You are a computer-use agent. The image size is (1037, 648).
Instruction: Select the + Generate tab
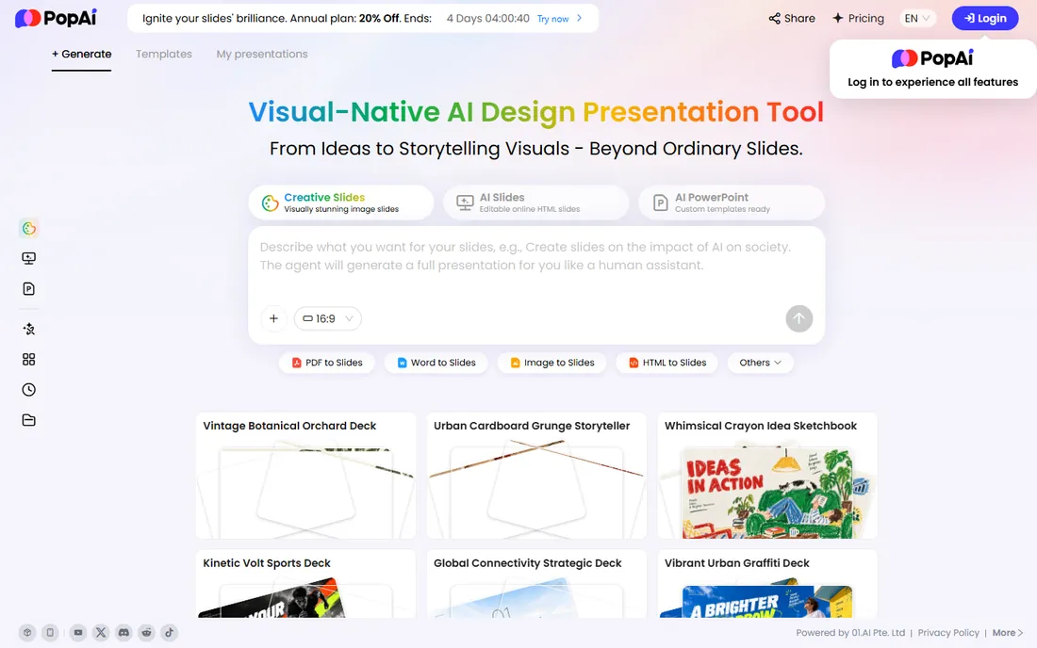(81, 55)
